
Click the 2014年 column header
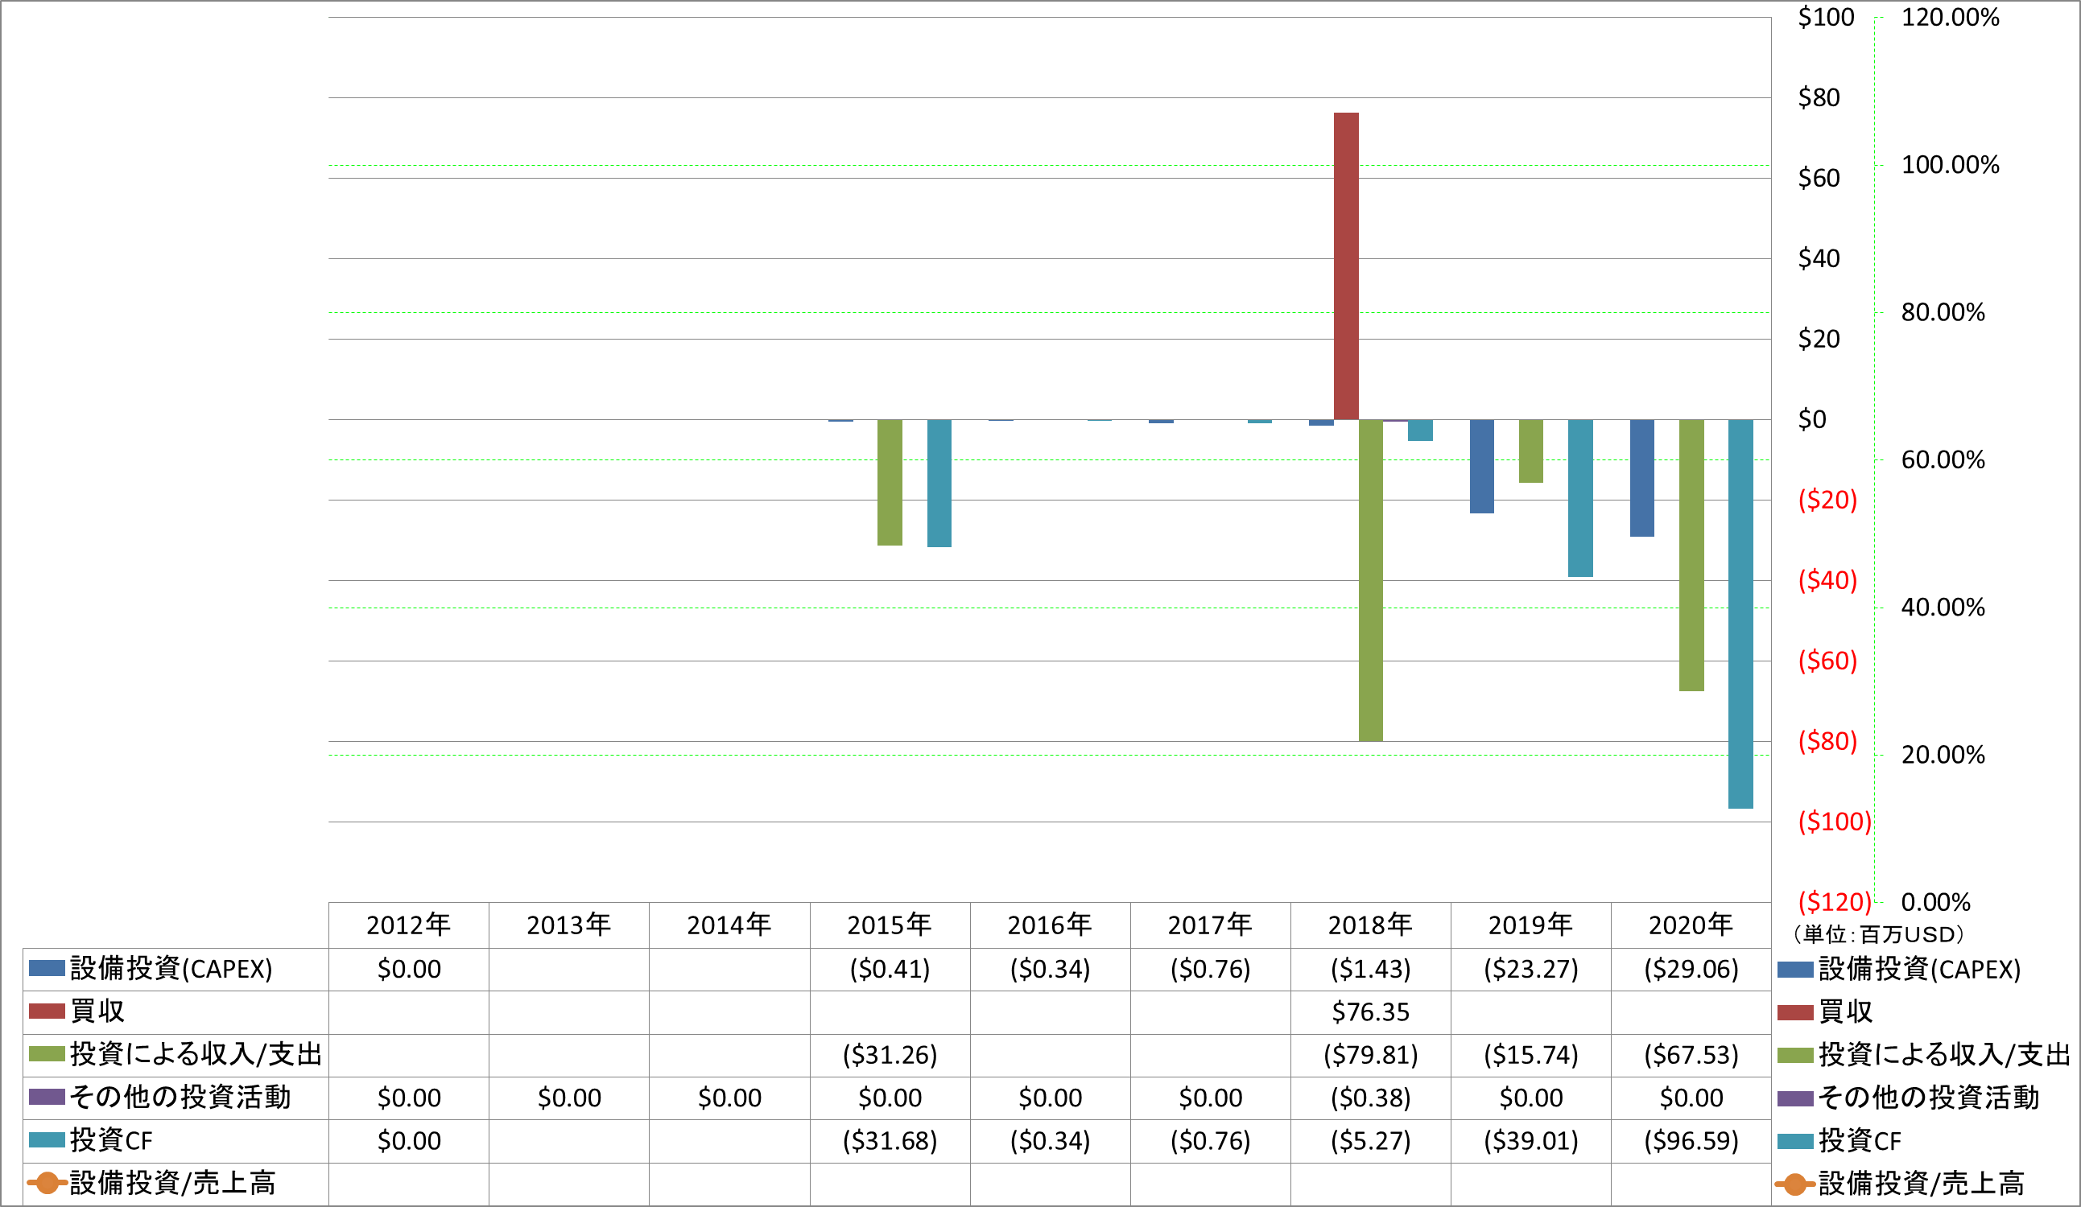(729, 925)
